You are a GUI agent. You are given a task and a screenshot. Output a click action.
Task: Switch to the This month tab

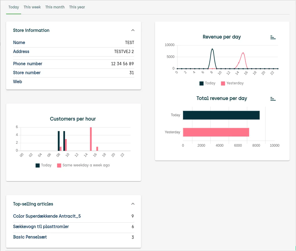(55, 7)
